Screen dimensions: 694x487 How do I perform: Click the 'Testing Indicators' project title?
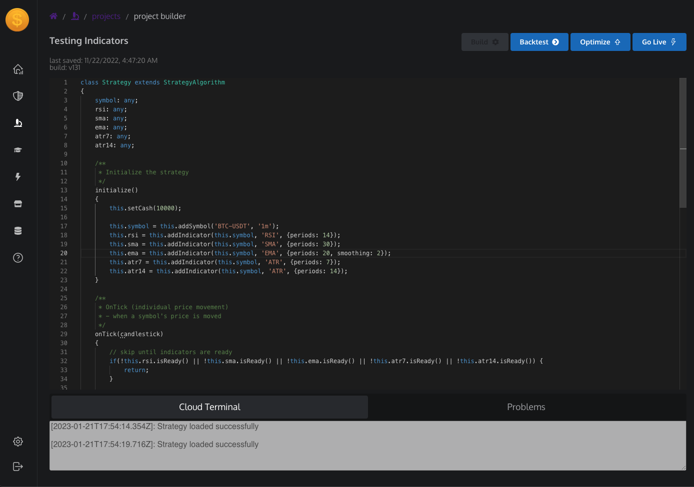[89, 41]
